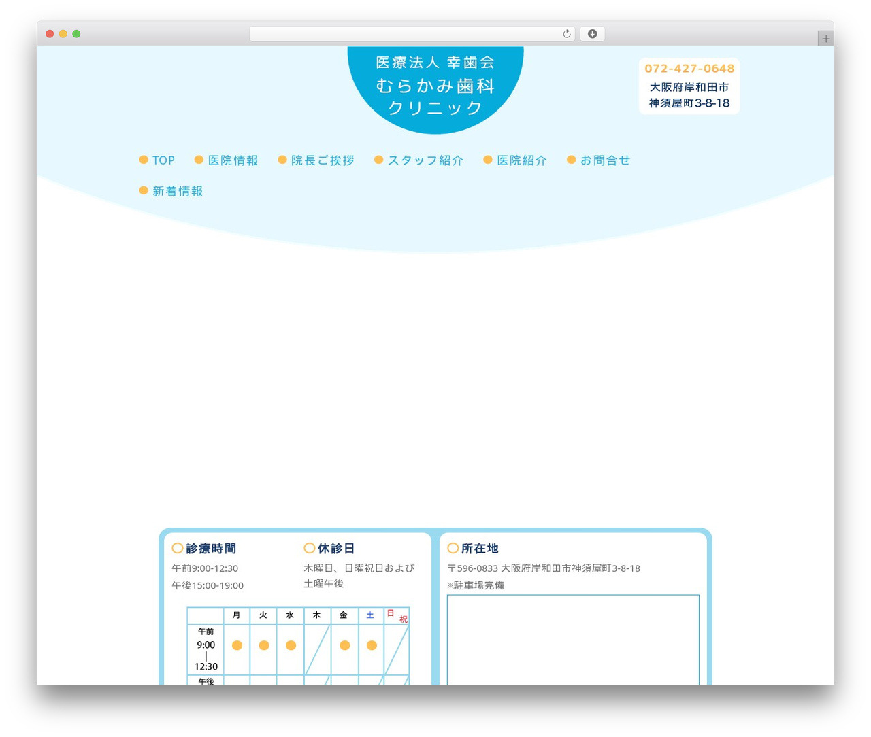871x737 pixels.
Task: Click the orange dot for Saturday morning
Action: [x=372, y=645]
